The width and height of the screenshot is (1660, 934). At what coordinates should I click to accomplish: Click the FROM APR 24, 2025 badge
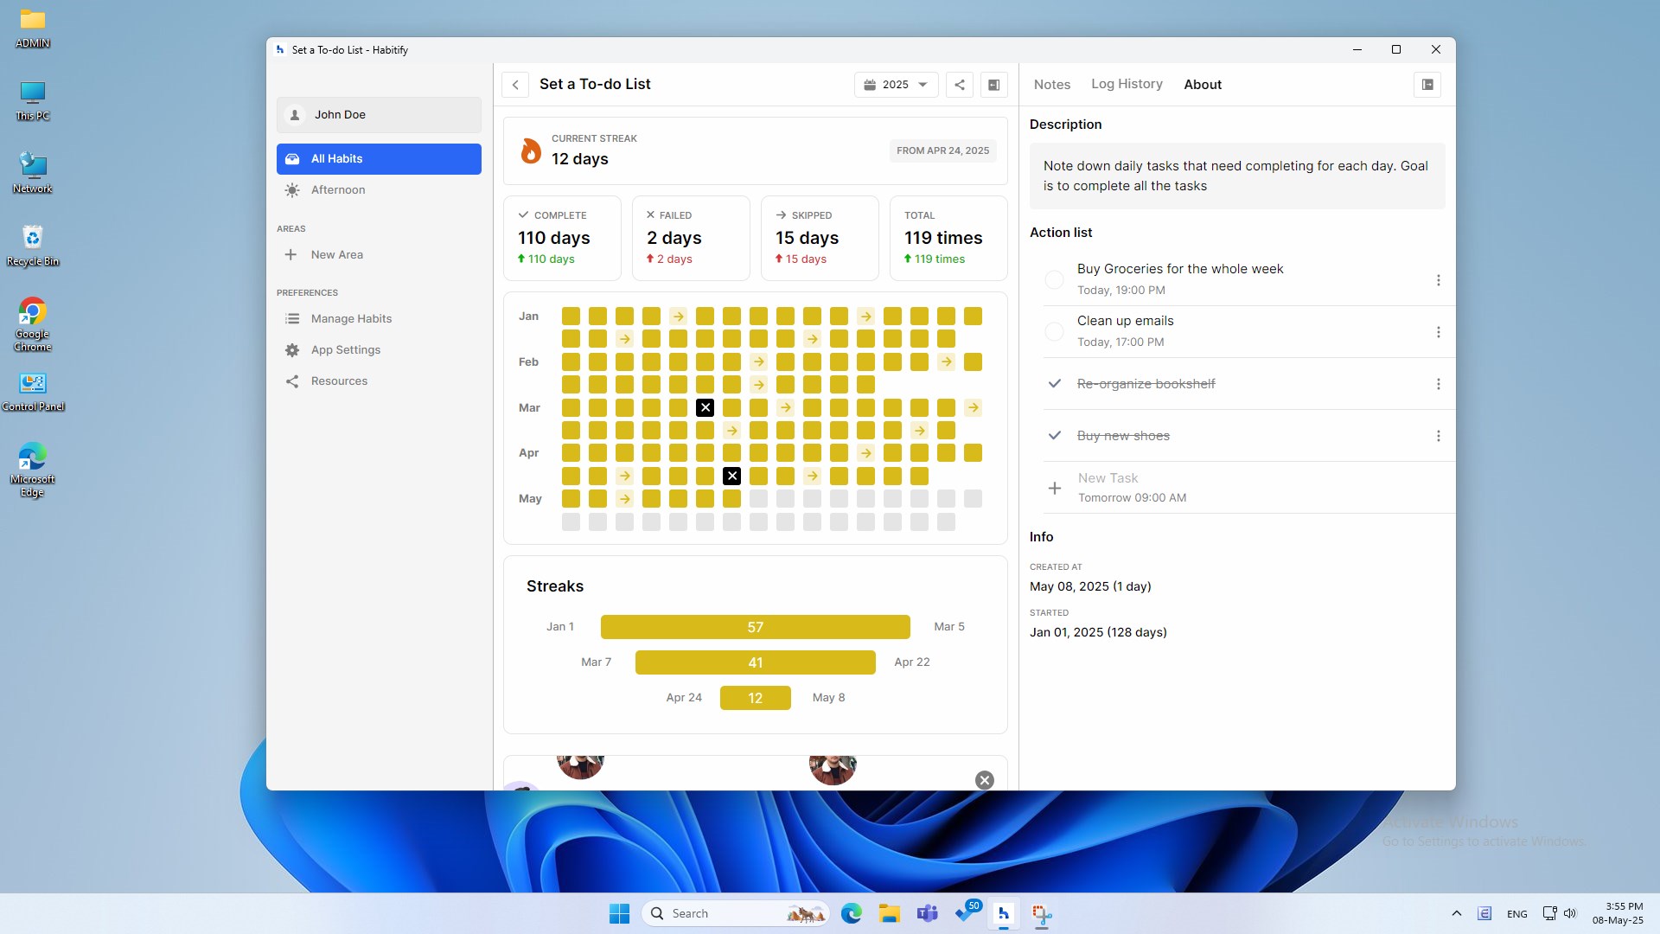pyautogui.click(x=942, y=150)
